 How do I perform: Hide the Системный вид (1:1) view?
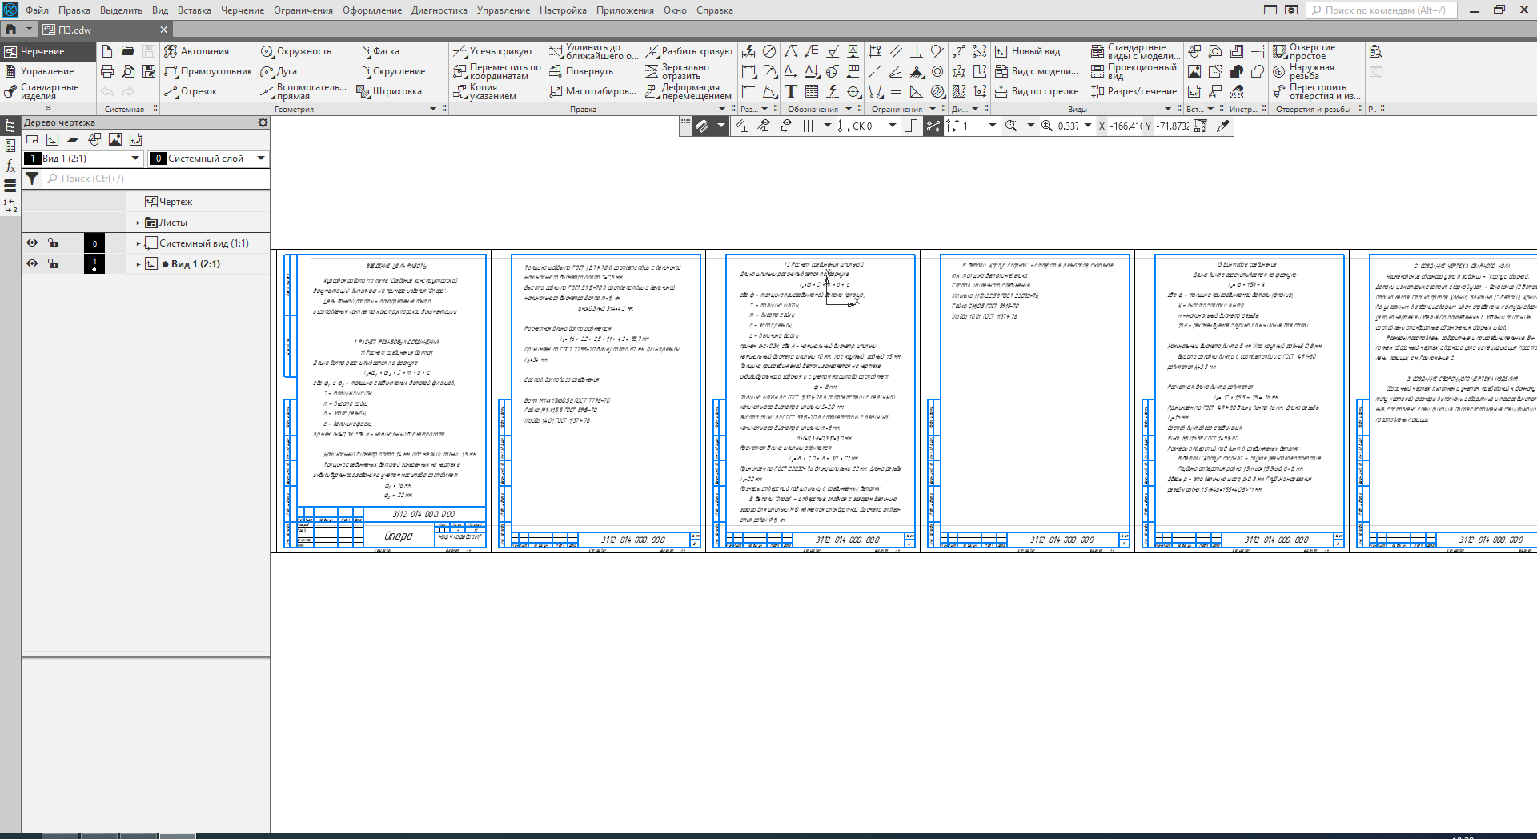[32, 243]
